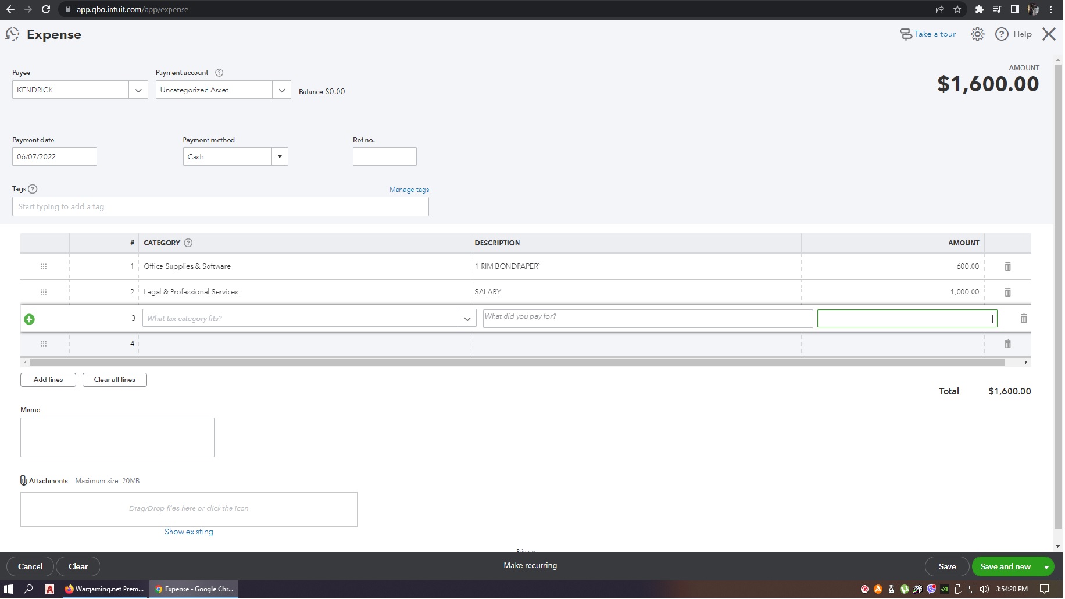This screenshot has width=1065, height=599.
Task: Open the Manage tags link
Action: 410,190
